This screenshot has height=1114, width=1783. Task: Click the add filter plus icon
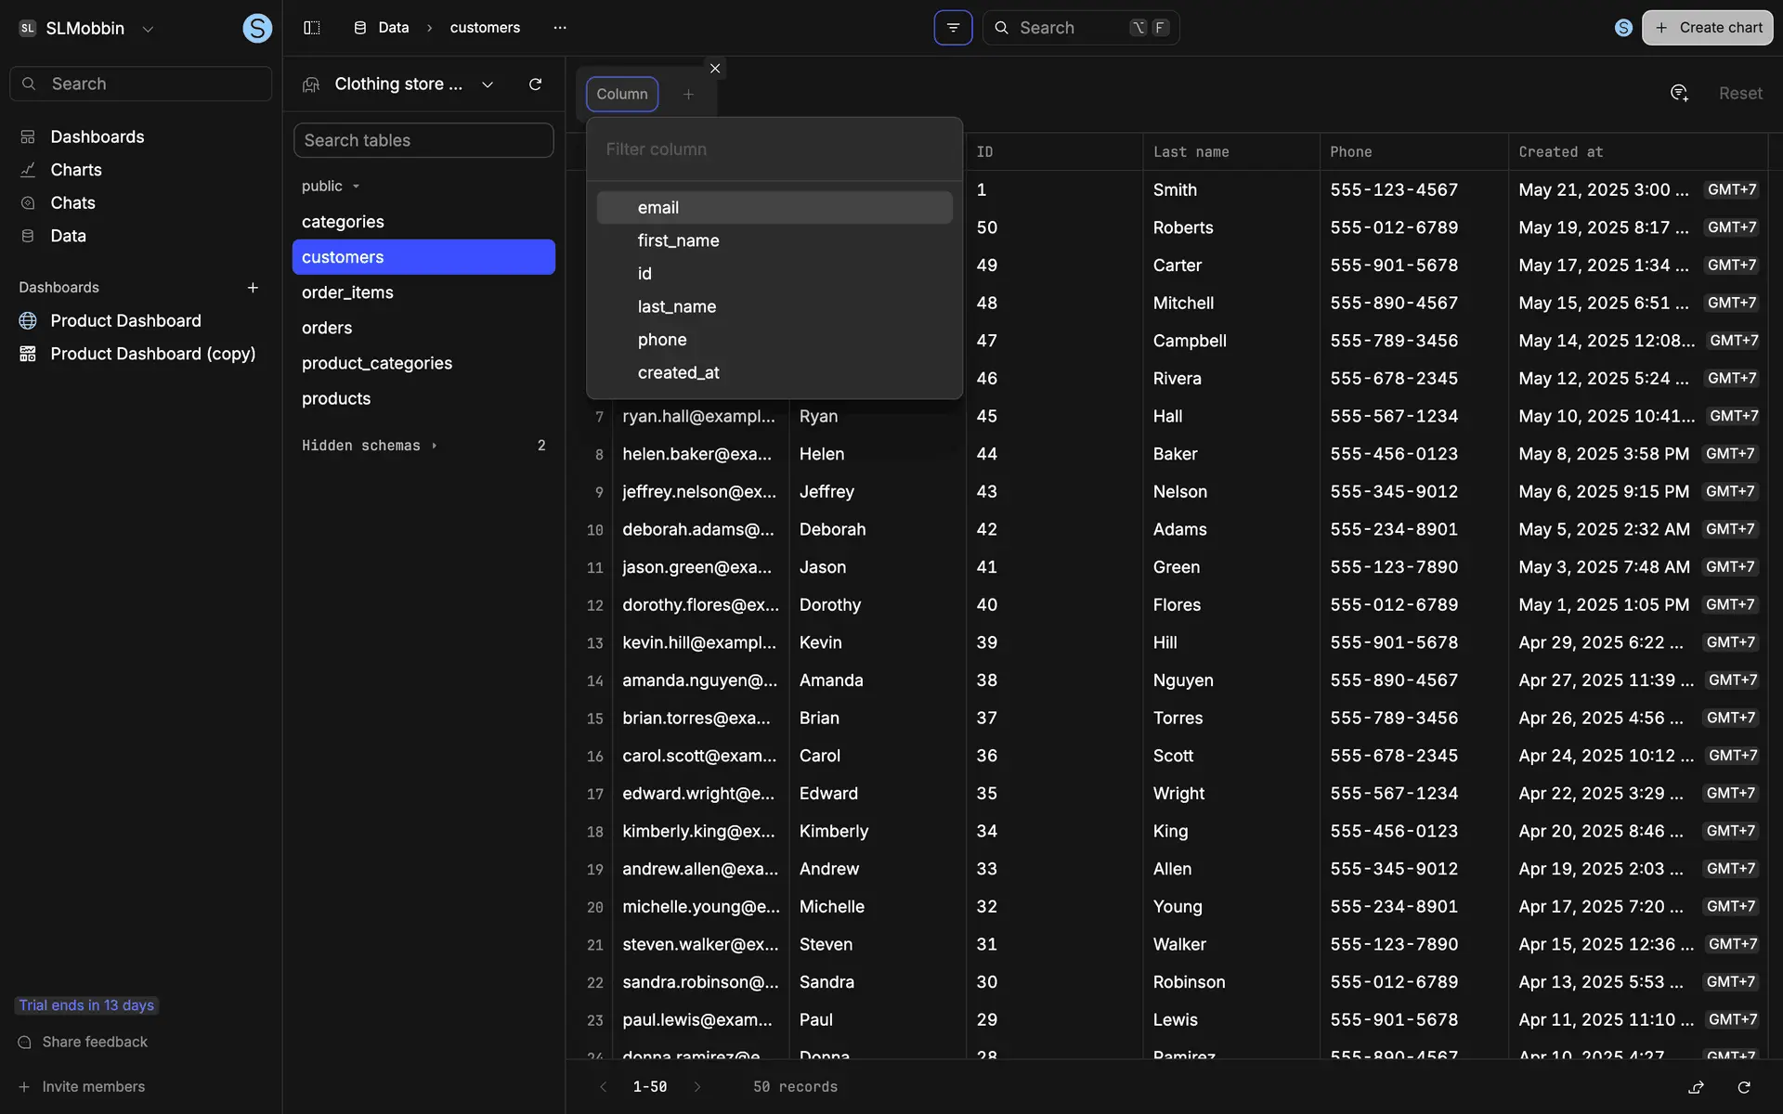[688, 95]
